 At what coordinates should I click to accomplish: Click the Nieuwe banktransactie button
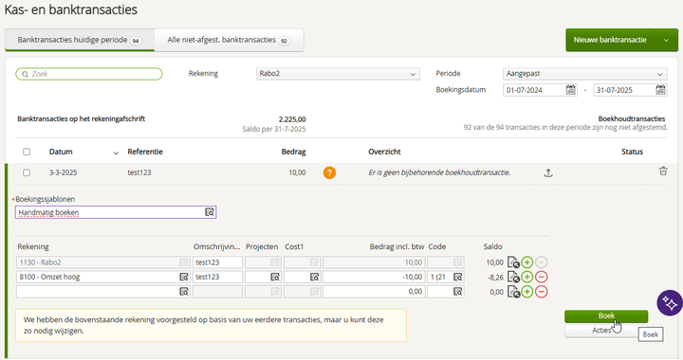pos(610,40)
